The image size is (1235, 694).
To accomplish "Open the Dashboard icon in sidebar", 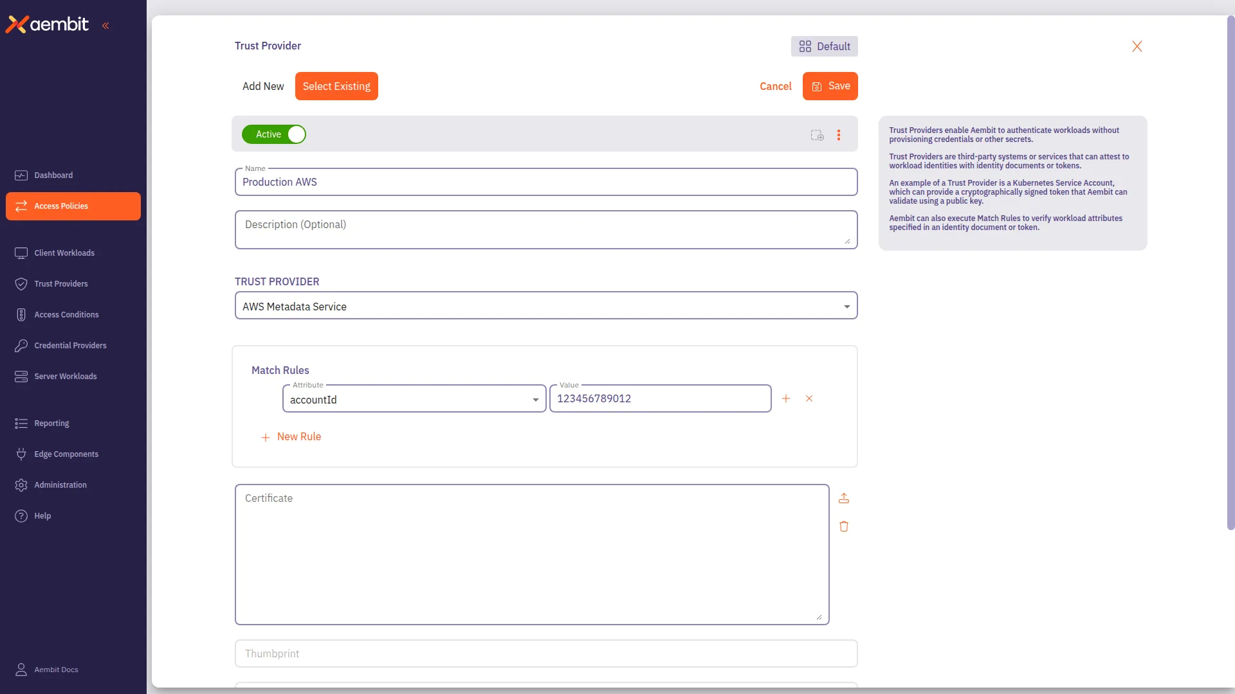I will 21,175.
